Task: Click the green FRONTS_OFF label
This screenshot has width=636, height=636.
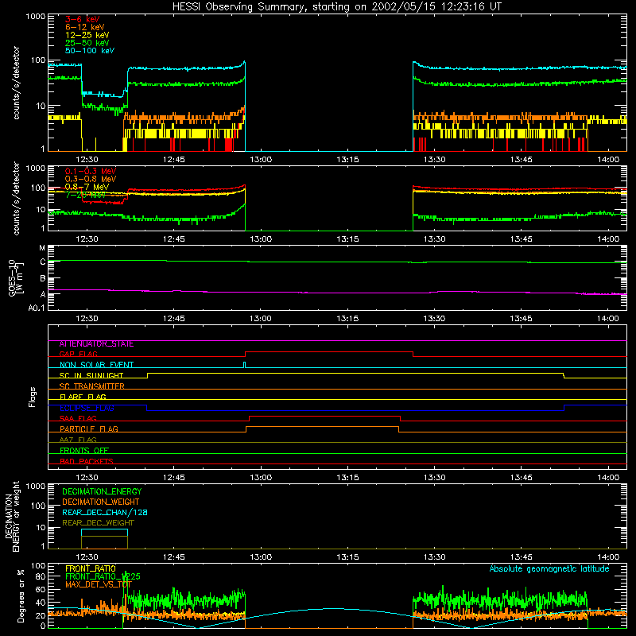Action: pos(84,451)
